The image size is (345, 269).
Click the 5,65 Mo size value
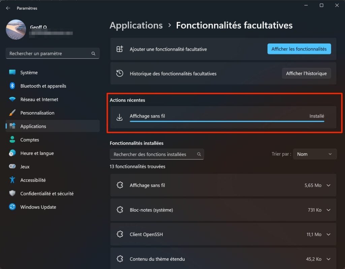[x=313, y=185]
